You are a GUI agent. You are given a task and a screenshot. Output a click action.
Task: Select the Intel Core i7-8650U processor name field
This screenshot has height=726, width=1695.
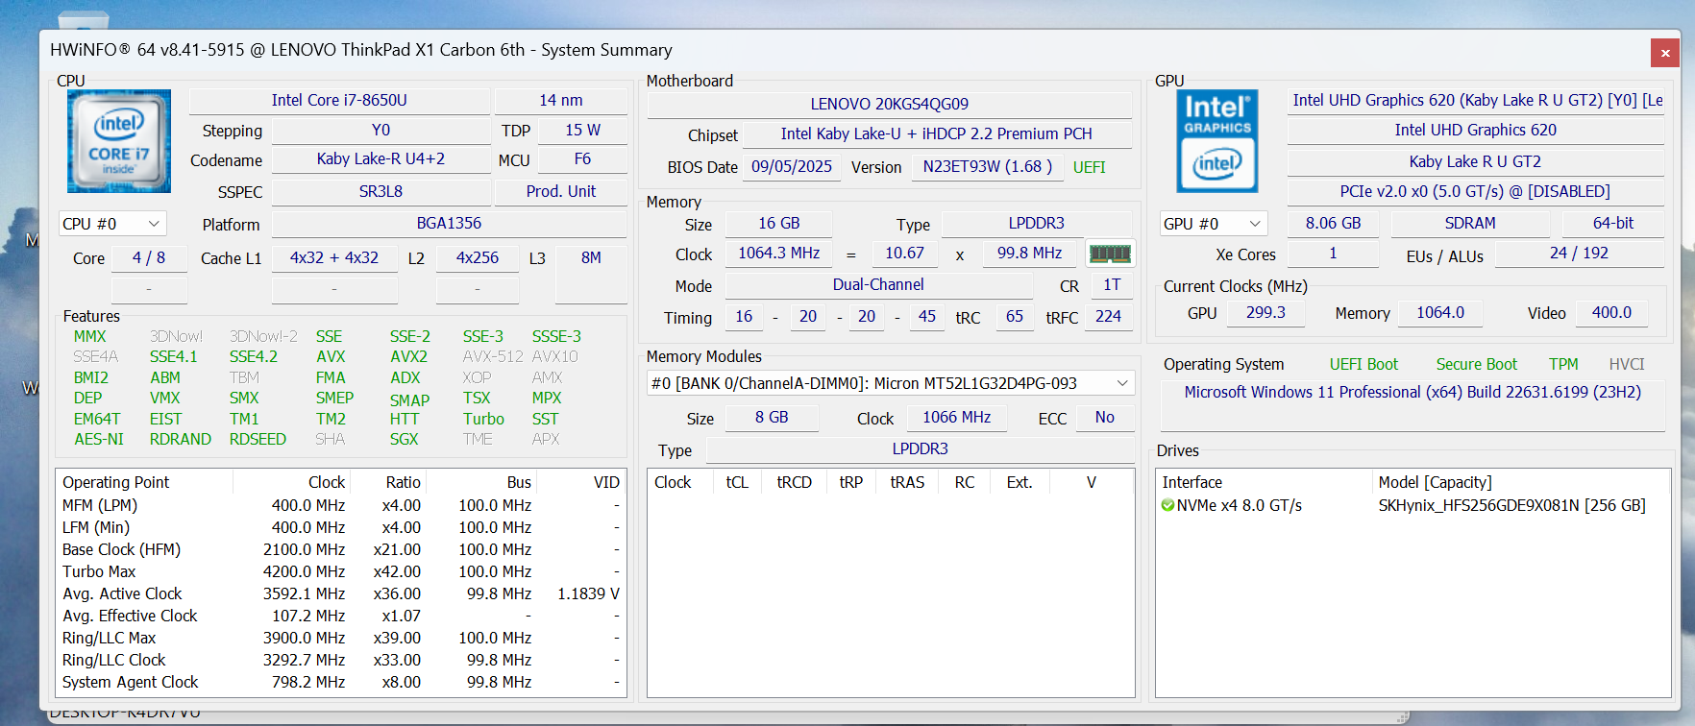pos(339,100)
